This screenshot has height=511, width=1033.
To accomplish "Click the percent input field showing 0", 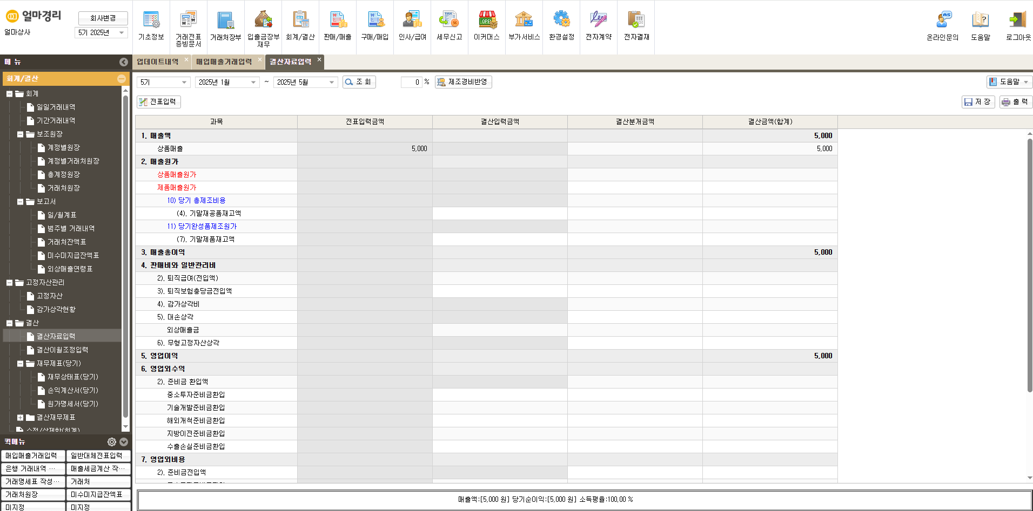I will pyautogui.click(x=411, y=82).
